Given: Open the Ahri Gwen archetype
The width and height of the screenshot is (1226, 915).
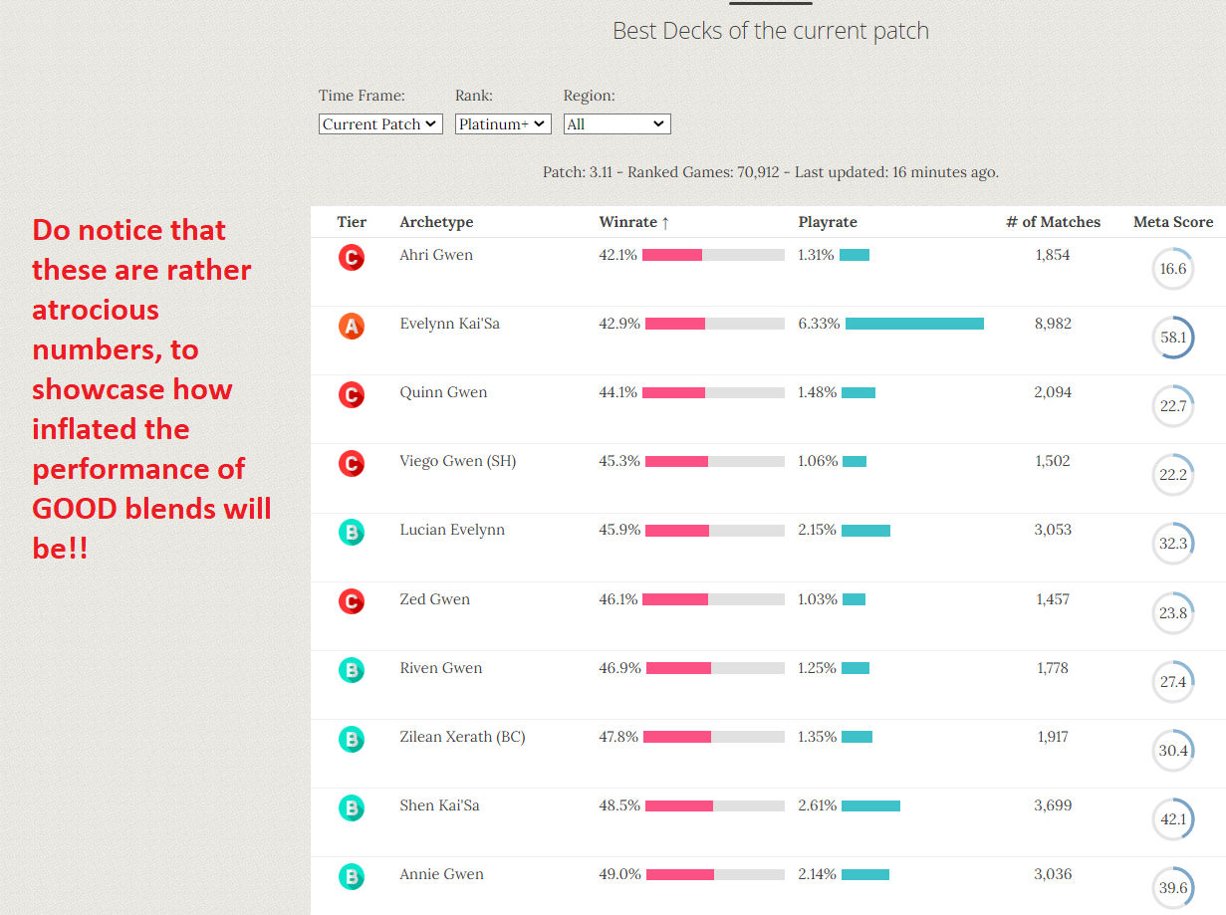Looking at the screenshot, I should click(x=436, y=255).
